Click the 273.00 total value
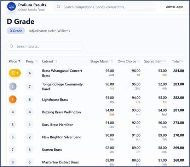190x167 pixels. pyautogui.click(x=178, y=123)
